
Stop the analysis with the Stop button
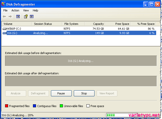[84, 93]
